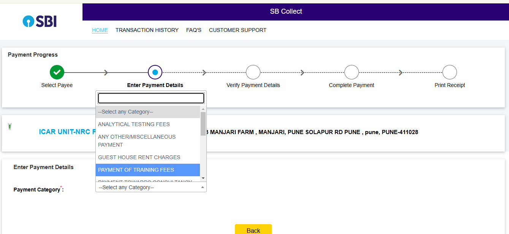509x234 pixels.
Task: Click the Print Receipt label
Action: (x=450, y=85)
